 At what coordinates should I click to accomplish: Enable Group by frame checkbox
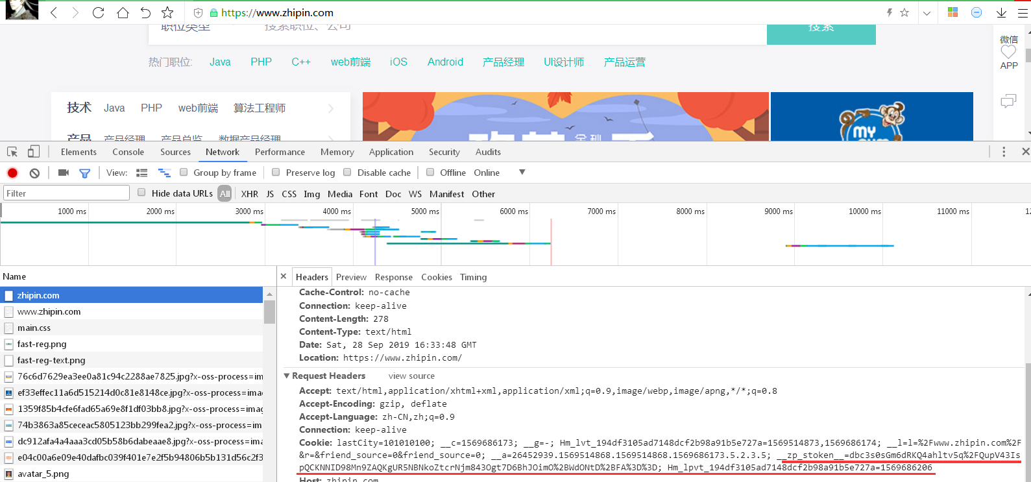[x=184, y=172]
